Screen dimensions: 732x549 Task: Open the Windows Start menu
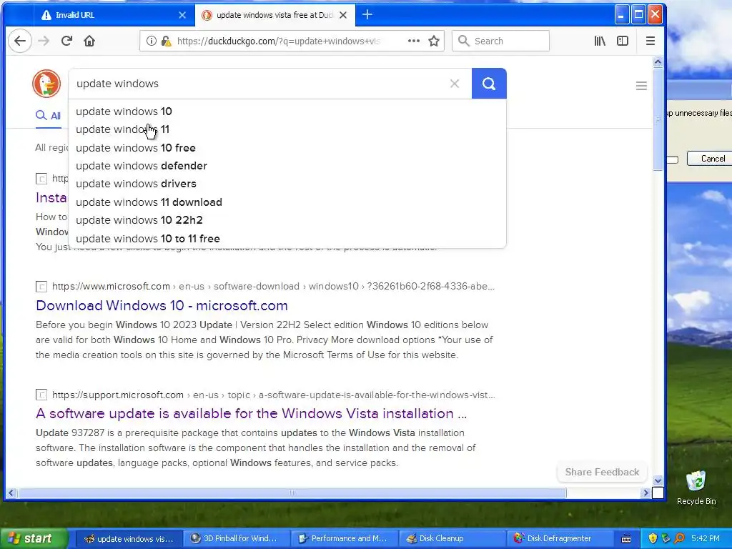pos(34,539)
